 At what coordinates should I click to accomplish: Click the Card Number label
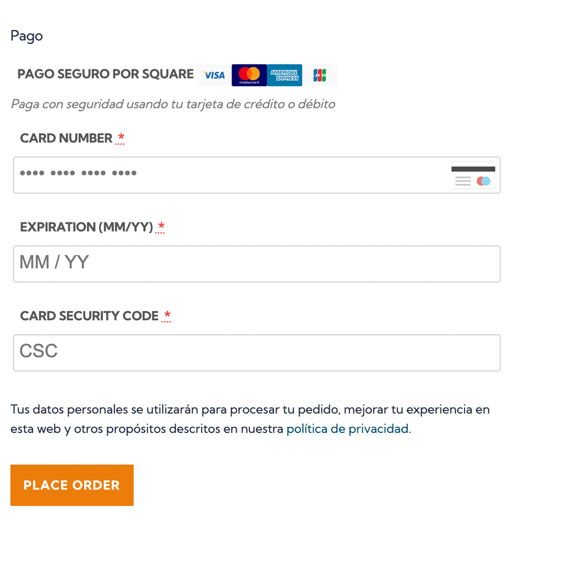click(x=66, y=138)
